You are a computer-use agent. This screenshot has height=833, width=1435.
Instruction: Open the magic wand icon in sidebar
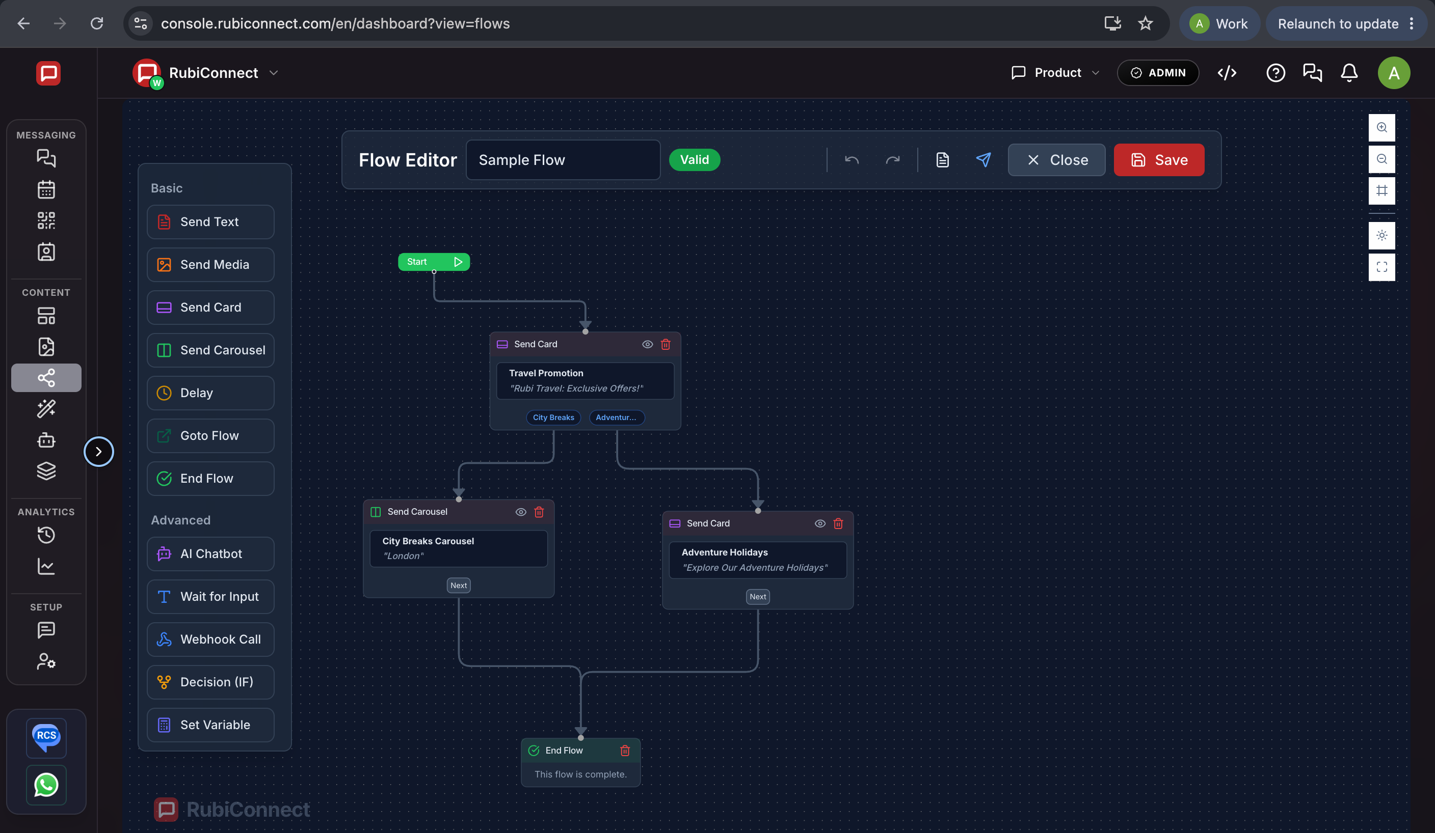point(46,408)
